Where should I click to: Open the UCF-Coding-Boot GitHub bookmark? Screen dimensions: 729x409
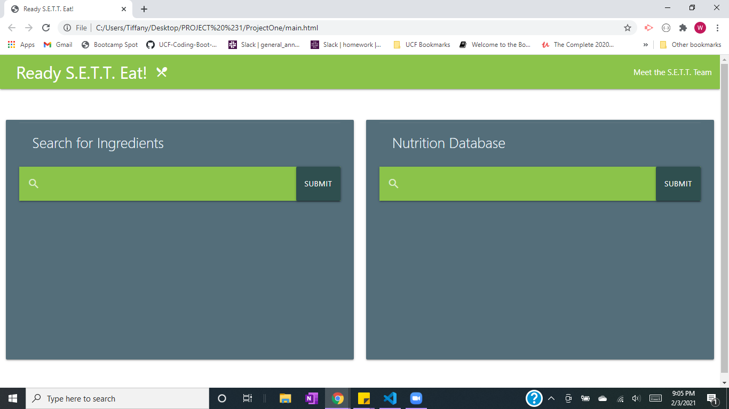(x=181, y=45)
